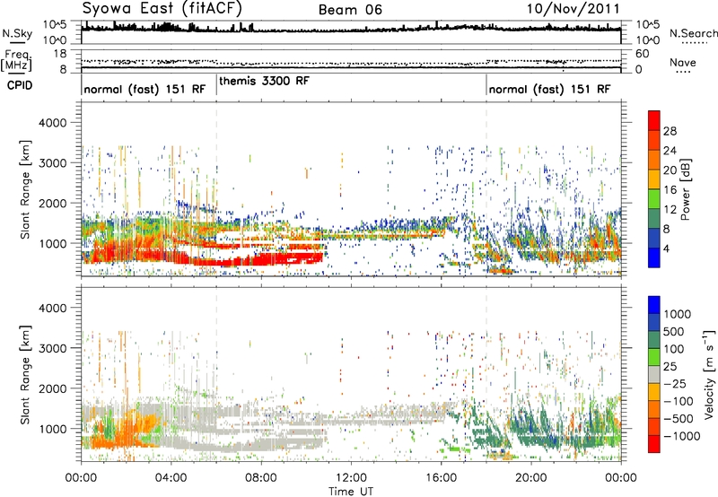
Task: Click the "4000" tick of the power panel
Action: [52, 123]
